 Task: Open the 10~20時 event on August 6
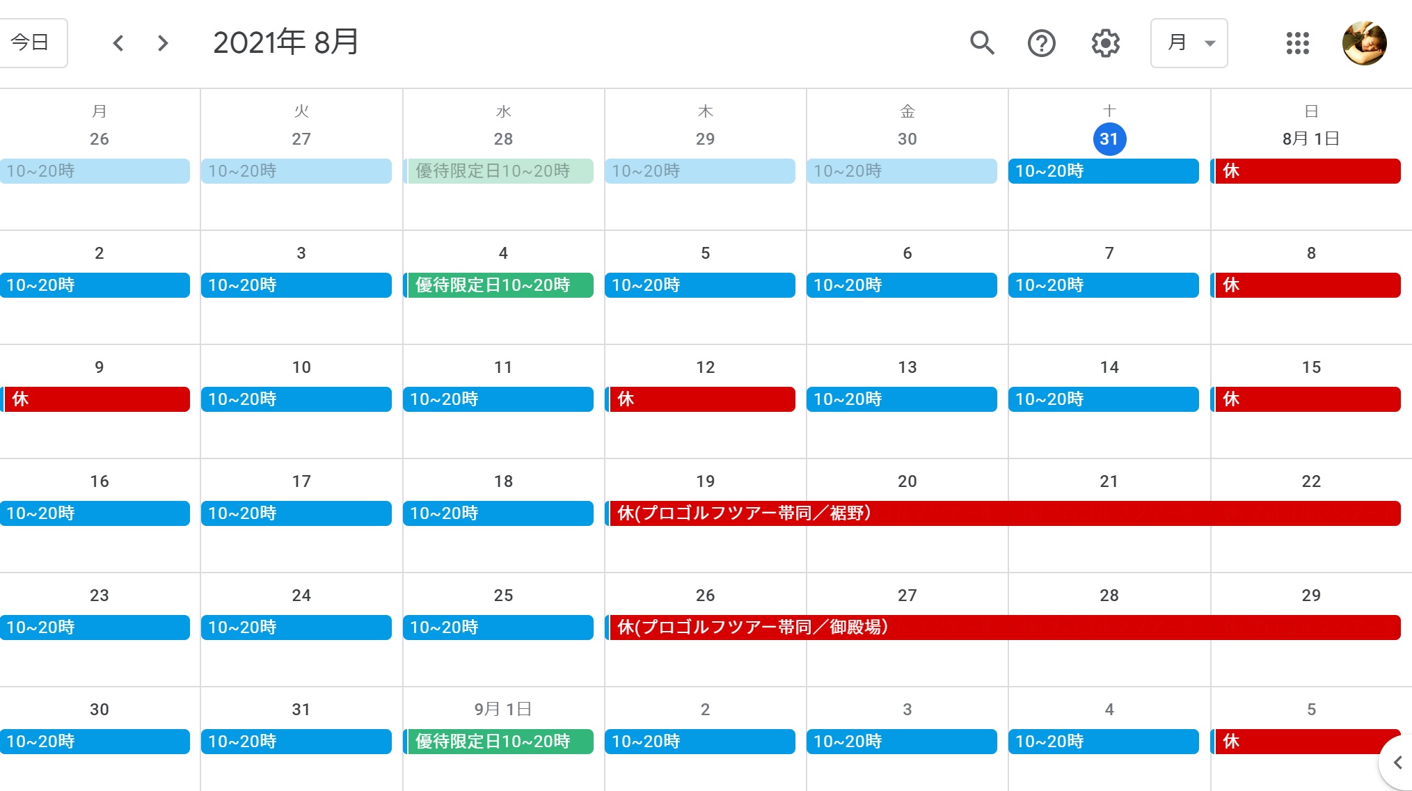[x=902, y=285]
